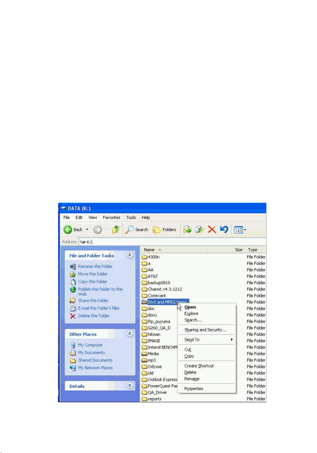Click Share this folder link
Image resolution: width=317 pixels, height=453 pixels.
click(93, 300)
